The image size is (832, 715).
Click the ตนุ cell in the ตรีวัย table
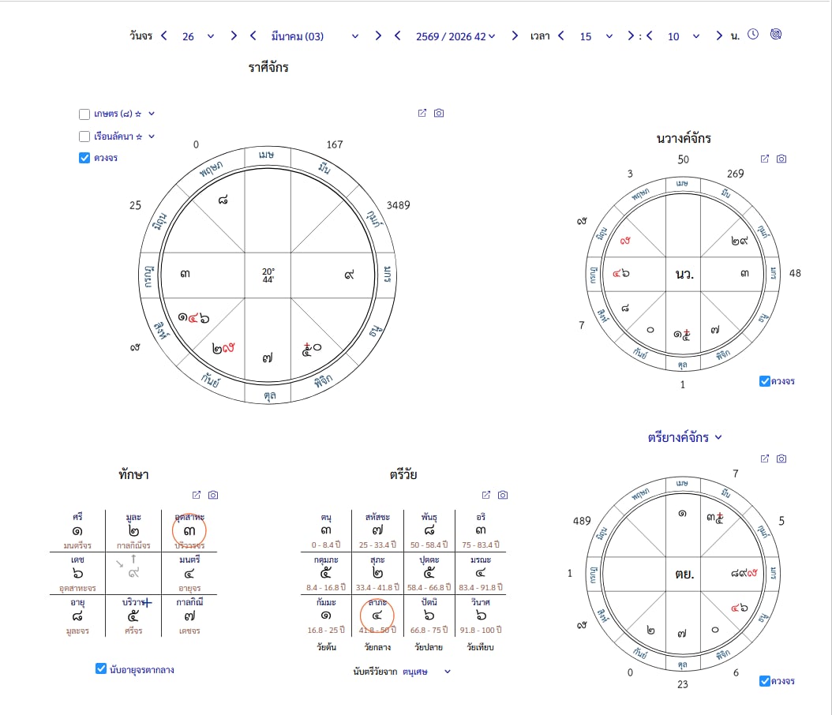point(326,530)
